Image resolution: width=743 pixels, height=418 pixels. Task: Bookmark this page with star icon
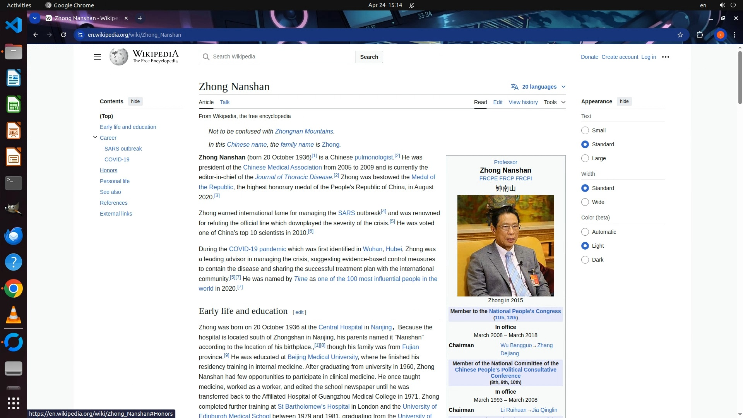click(x=680, y=35)
